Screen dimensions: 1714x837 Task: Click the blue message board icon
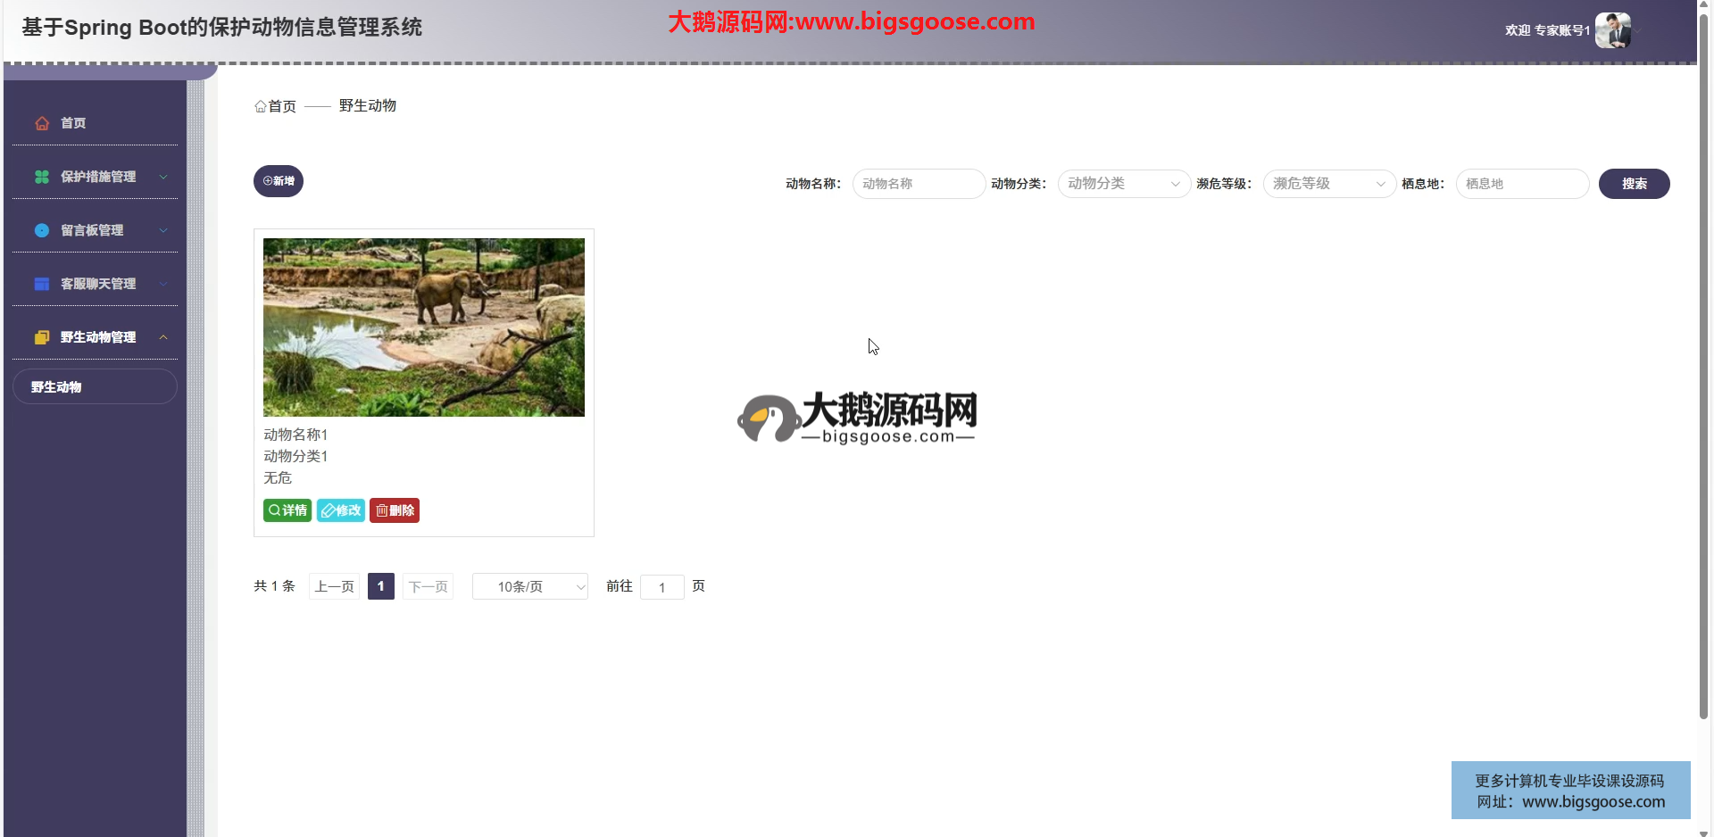point(42,230)
